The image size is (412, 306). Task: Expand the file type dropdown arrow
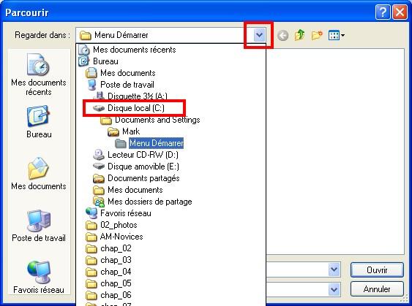(x=334, y=289)
